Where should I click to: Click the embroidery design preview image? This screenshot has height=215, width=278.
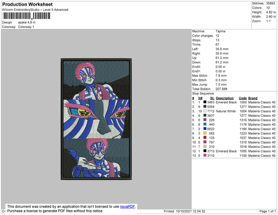(96, 119)
